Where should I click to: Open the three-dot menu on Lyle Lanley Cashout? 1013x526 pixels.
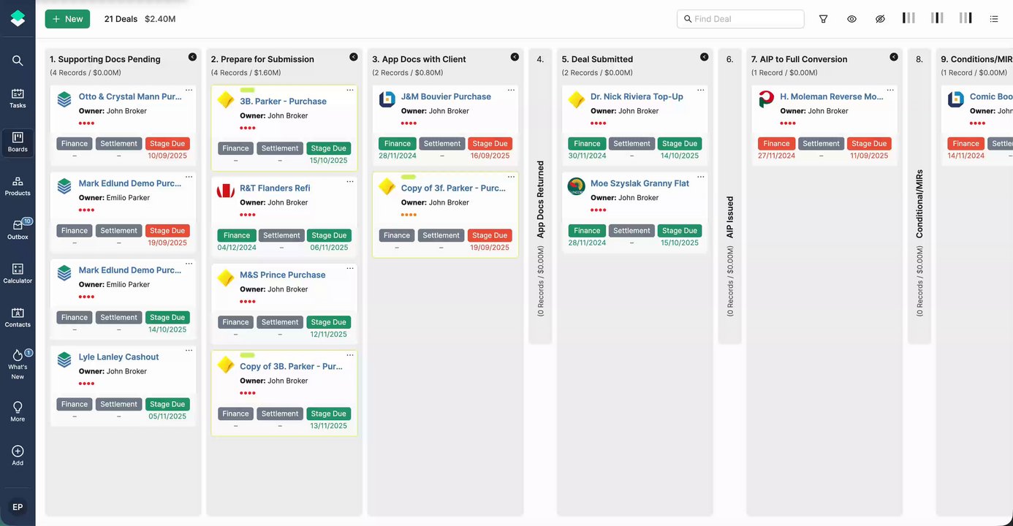[x=189, y=351]
